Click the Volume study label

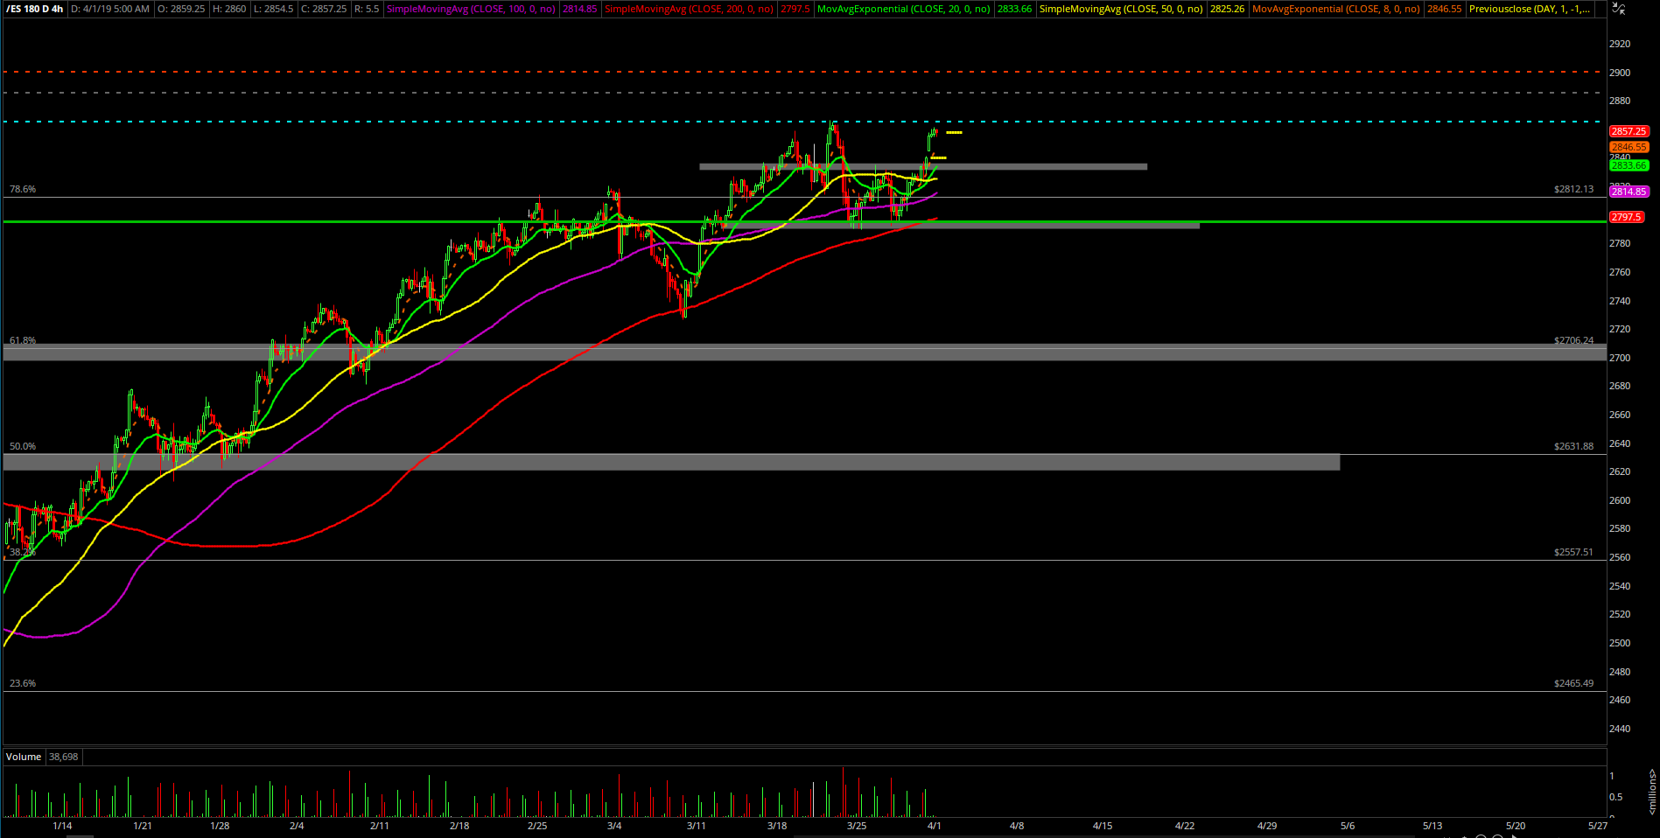[24, 757]
